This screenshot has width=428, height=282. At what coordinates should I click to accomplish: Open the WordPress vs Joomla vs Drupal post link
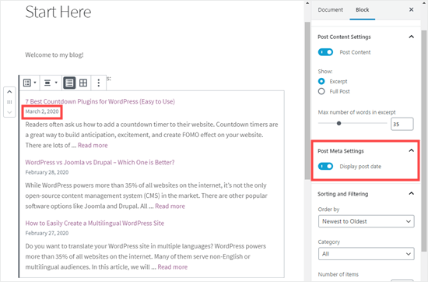pos(100,162)
